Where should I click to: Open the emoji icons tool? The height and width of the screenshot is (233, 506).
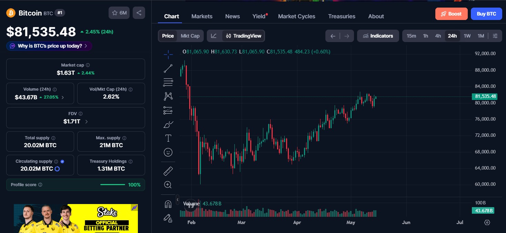[168, 152]
